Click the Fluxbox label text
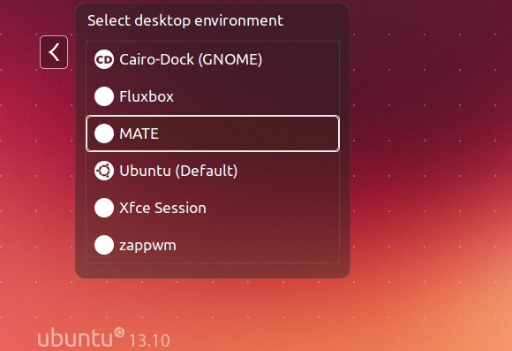The image size is (512, 351). [147, 97]
